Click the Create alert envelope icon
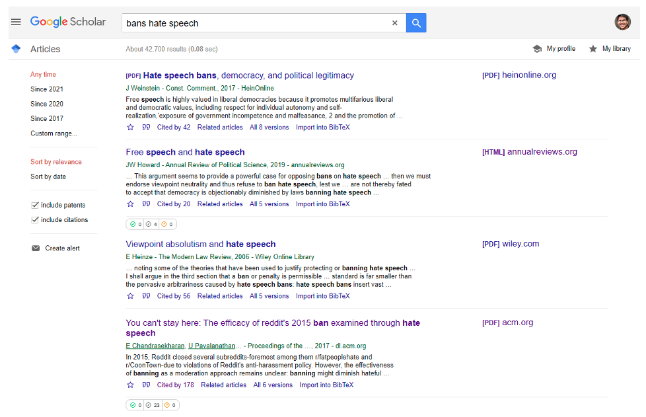The height and width of the screenshot is (417, 646). (x=36, y=248)
